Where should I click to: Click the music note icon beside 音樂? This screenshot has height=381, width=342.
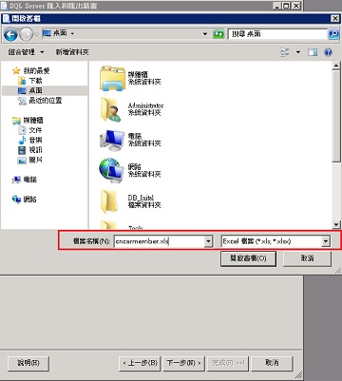[x=22, y=140]
